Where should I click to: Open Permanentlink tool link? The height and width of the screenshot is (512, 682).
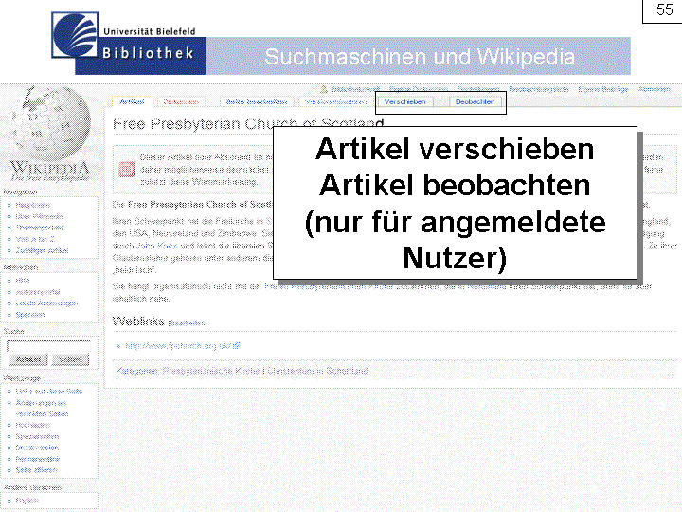coord(37,459)
